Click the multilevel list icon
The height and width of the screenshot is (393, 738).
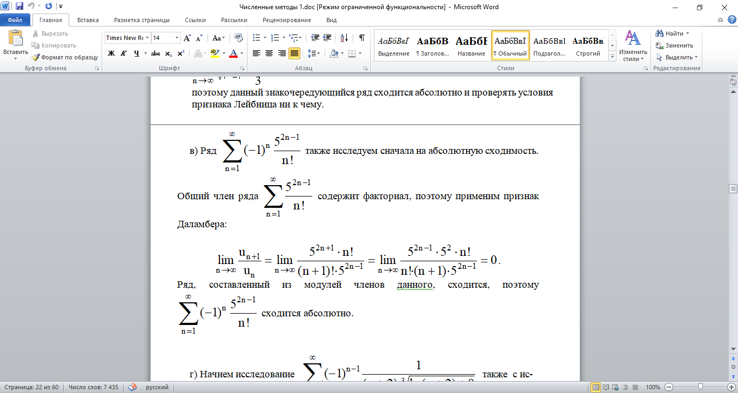pyautogui.click(x=293, y=38)
